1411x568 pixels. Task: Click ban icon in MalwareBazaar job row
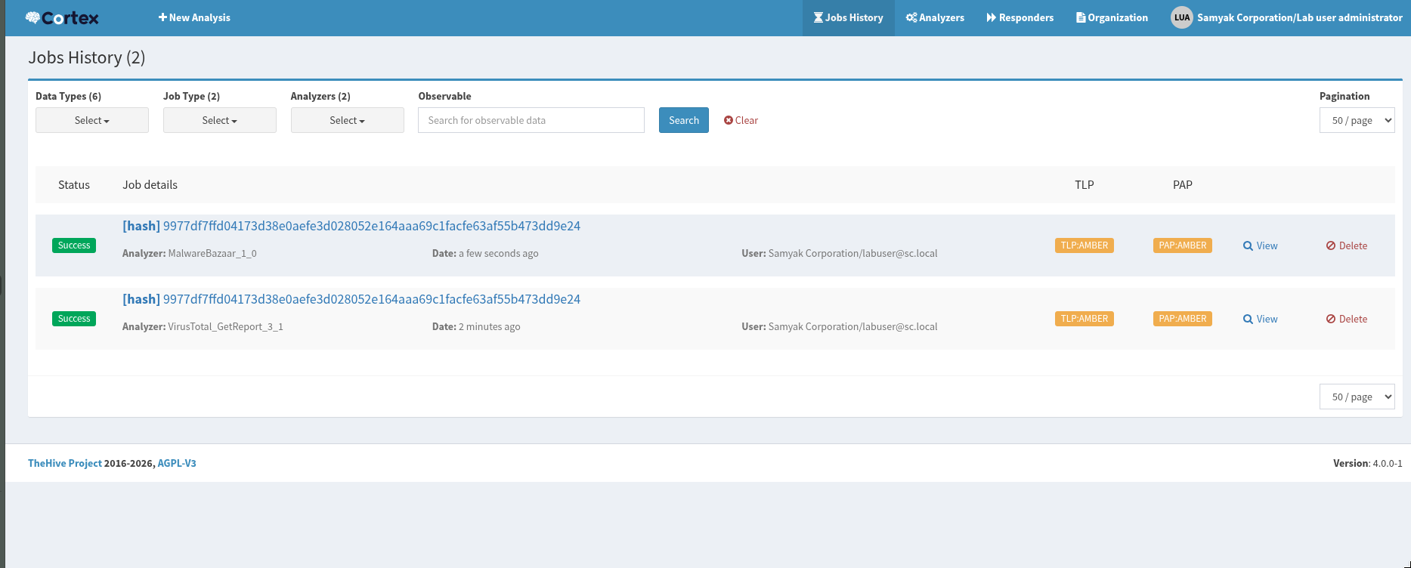point(1331,245)
